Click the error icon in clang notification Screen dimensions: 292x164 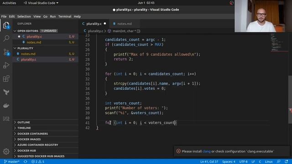178,151
